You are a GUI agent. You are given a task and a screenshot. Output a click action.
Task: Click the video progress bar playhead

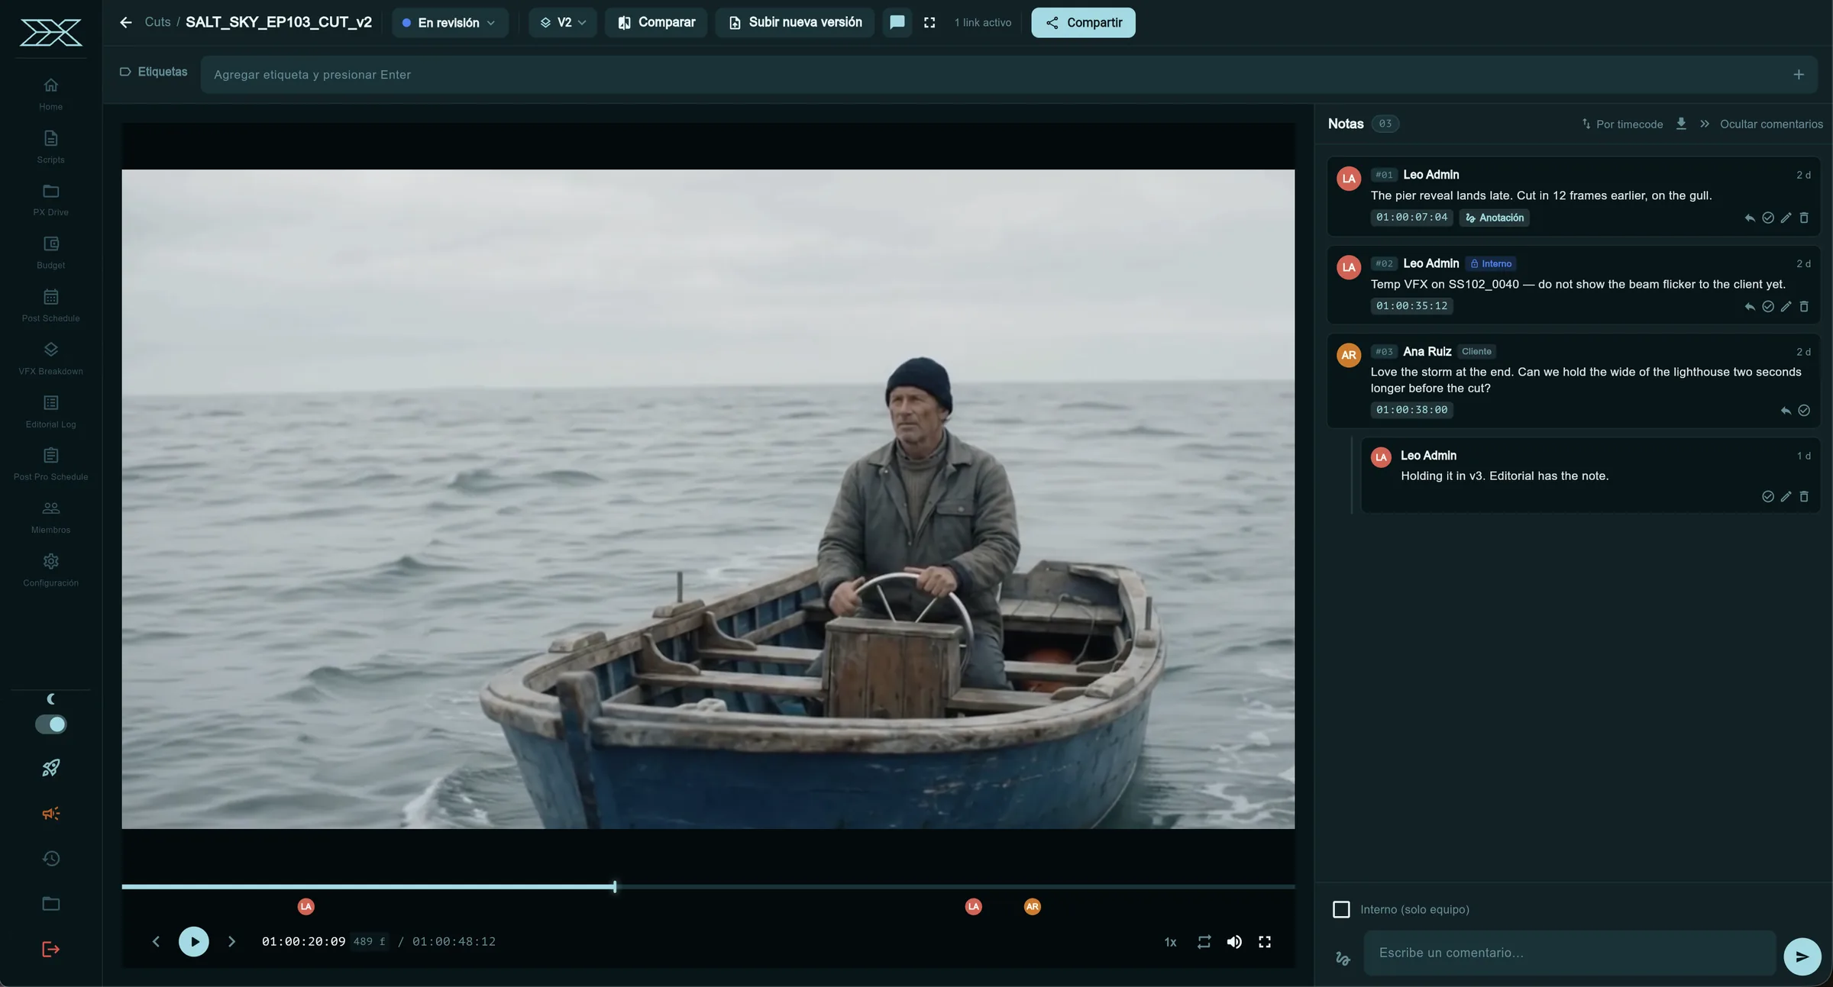coord(615,886)
